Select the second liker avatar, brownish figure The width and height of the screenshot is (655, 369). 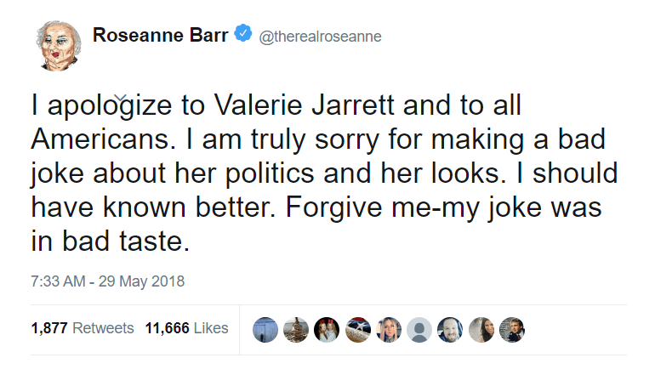click(296, 329)
